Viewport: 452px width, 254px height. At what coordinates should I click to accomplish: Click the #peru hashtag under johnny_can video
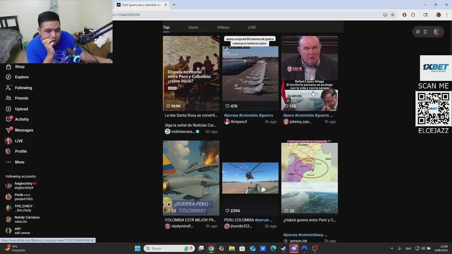(289, 115)
